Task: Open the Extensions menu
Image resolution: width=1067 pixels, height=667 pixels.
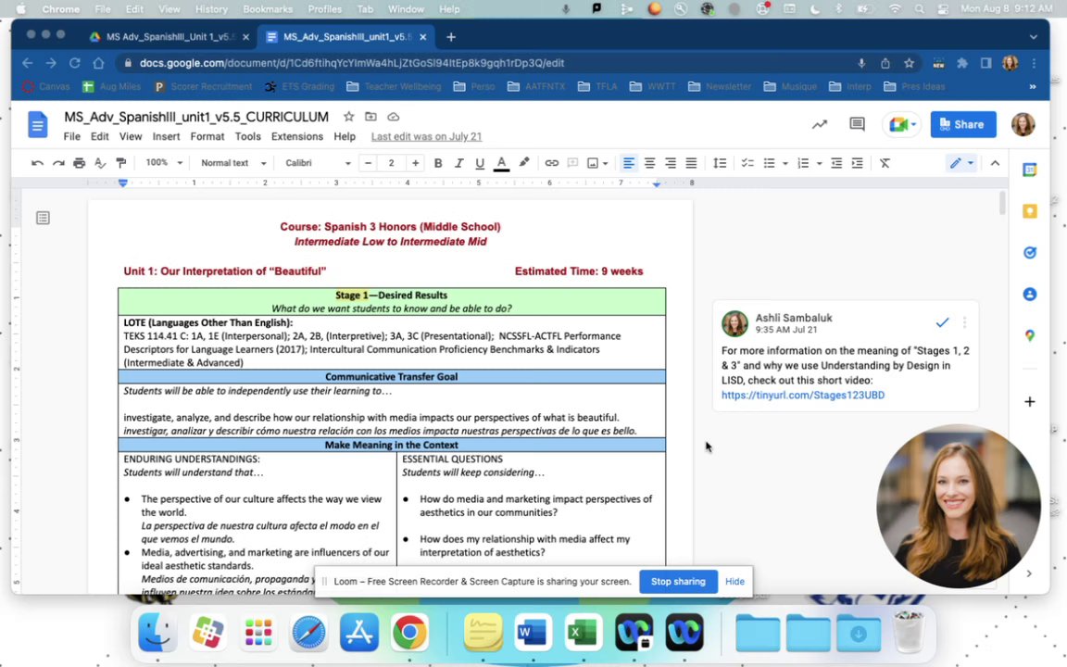Action: pyautogui.click(x=297, y=137)
